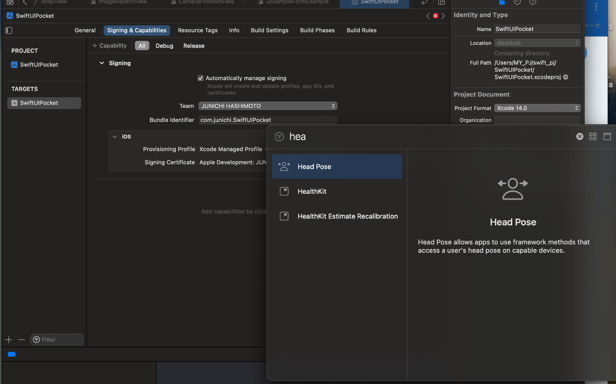Show the history inspector icon

[517, 2]
